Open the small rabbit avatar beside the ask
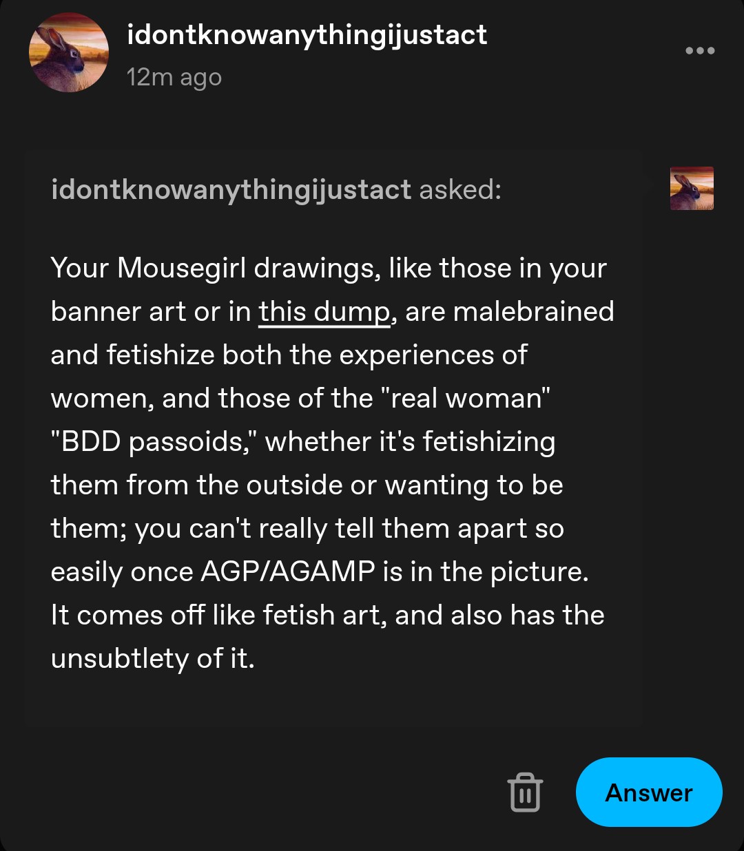The image size is (744, 851). click(x=692, y=188)
